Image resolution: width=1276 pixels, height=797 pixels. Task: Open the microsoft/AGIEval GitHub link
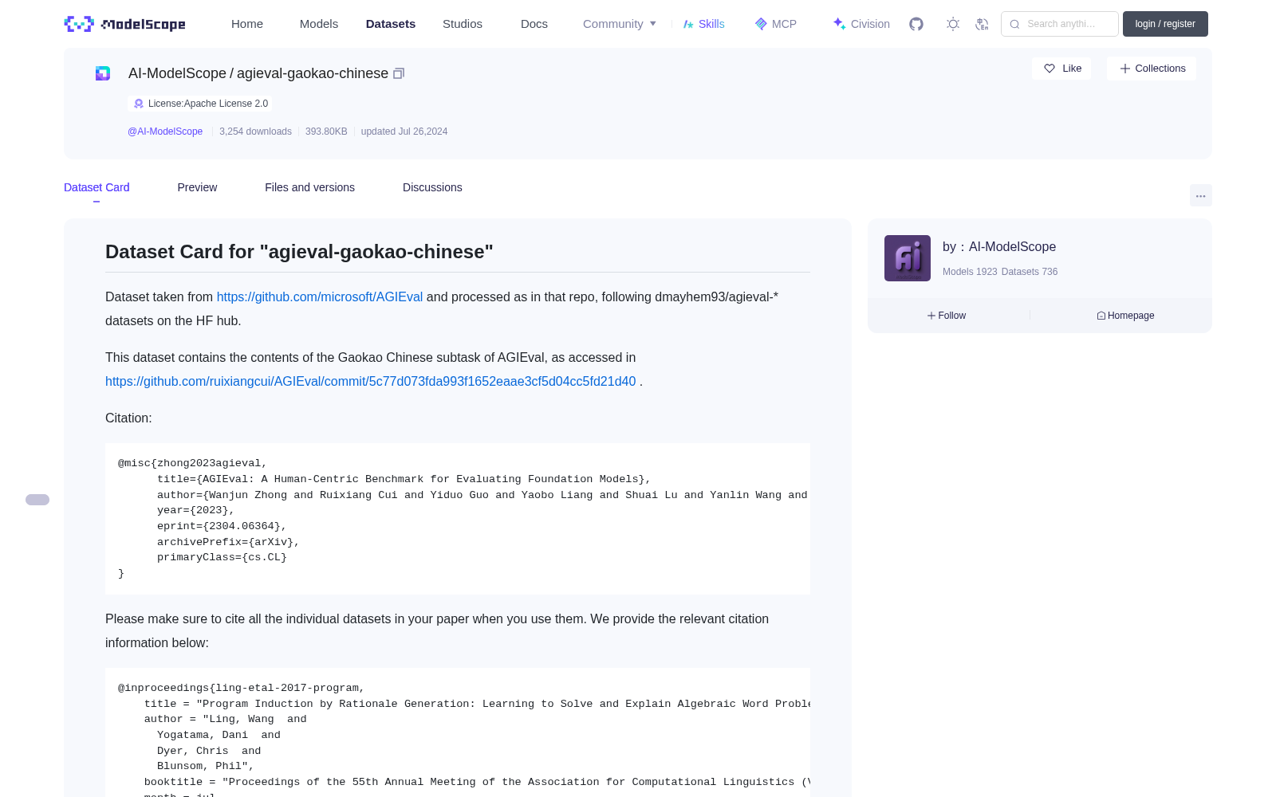[x=320, y=296]
